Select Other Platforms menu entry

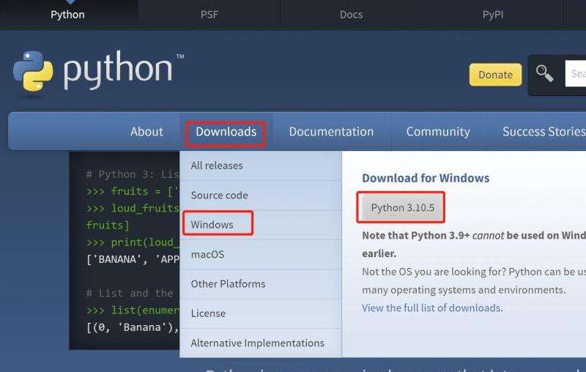click(x=261, y=284)
